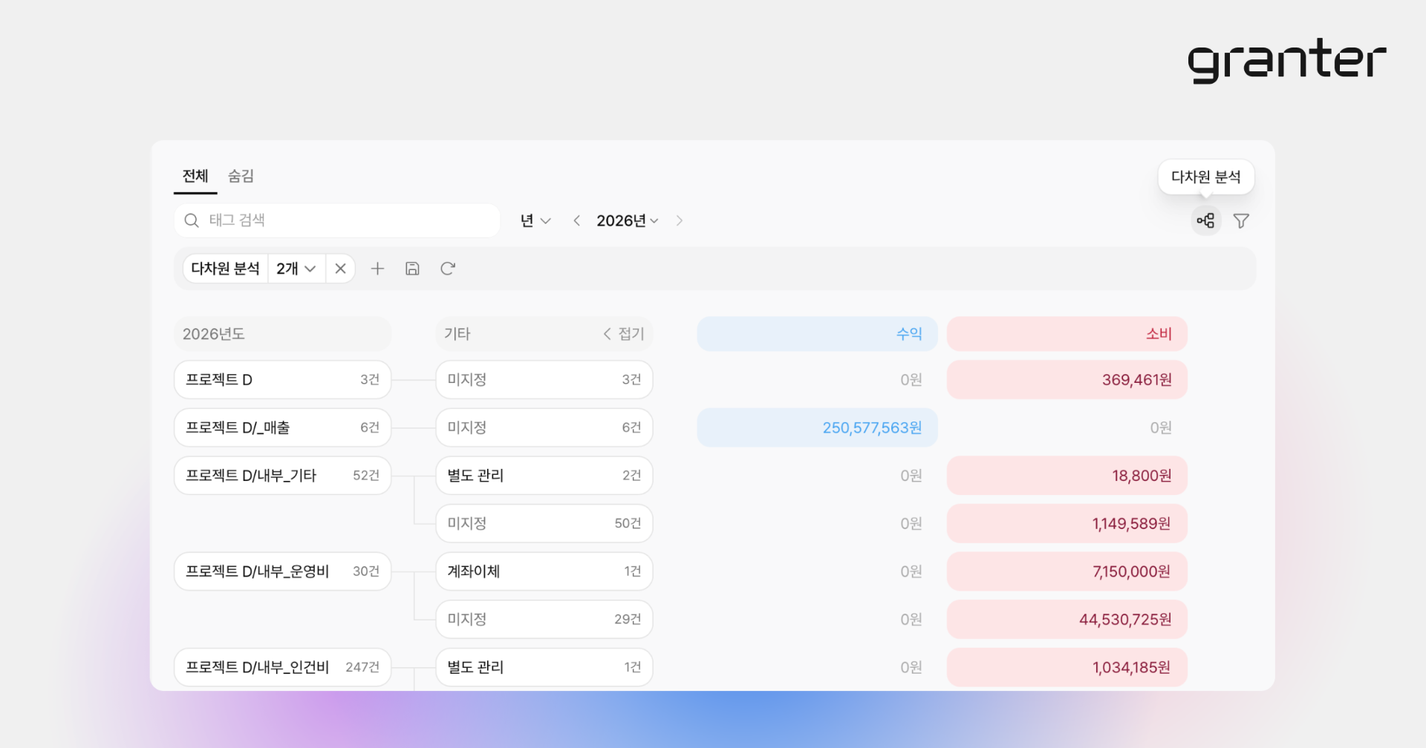Expand the 2개 dimension count dropdown

(296, 269)
